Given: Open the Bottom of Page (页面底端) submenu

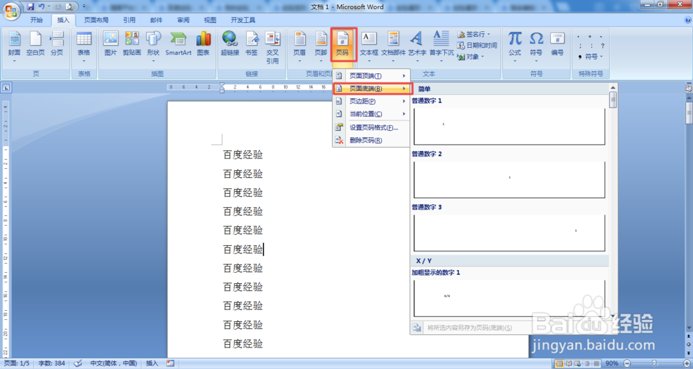Looking at the screenshot, I should (371, 89).
